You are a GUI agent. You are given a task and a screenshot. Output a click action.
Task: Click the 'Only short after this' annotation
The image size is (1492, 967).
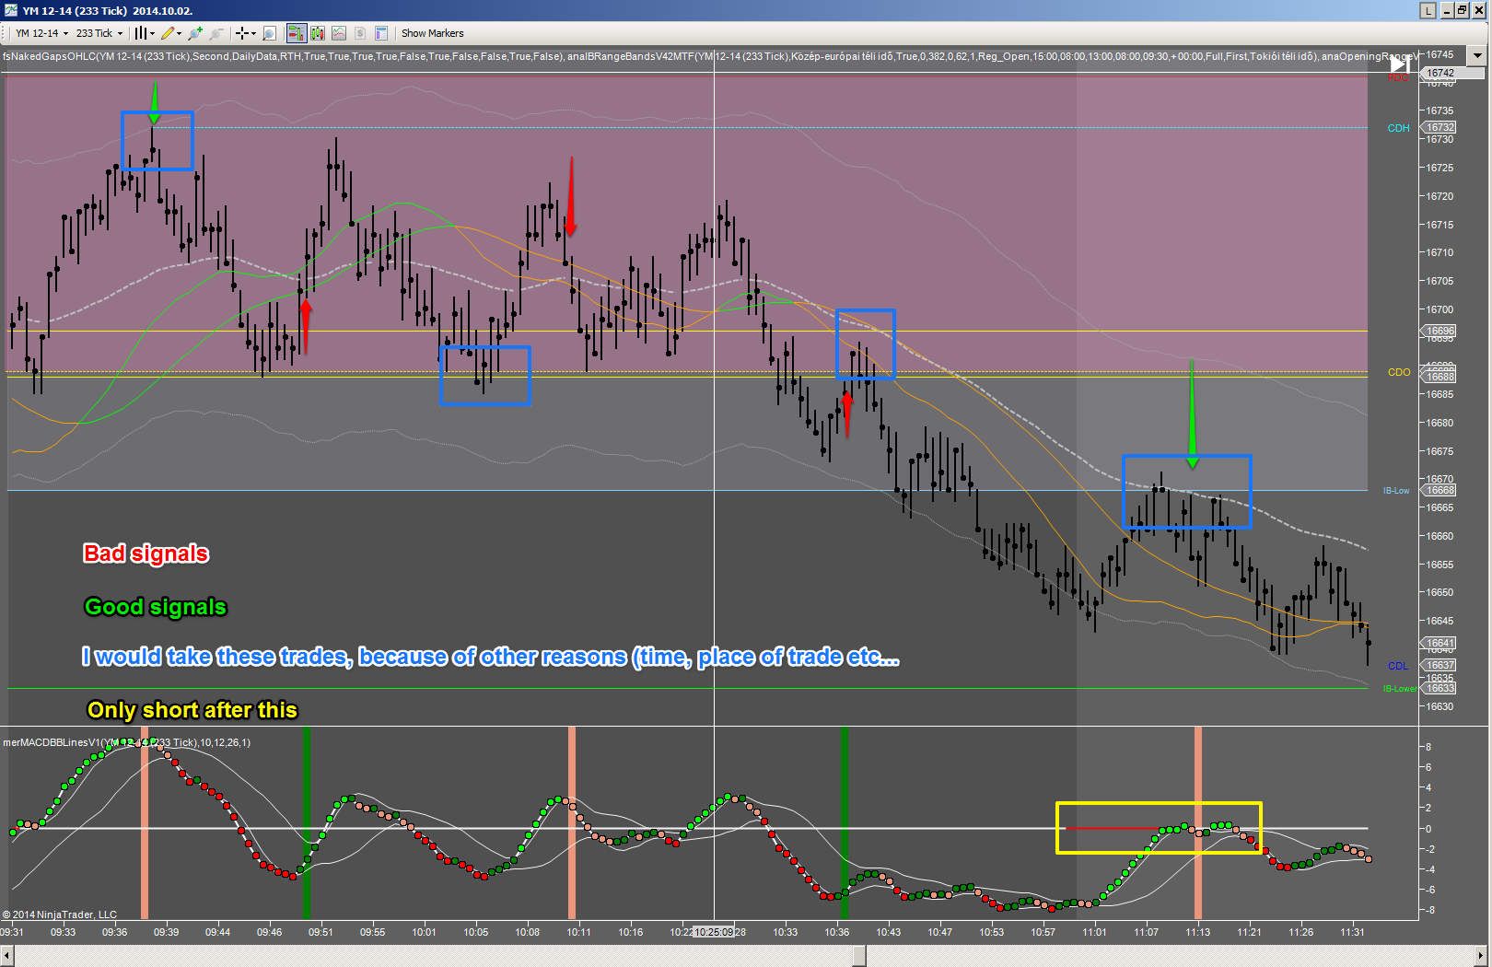click(192, 710)
